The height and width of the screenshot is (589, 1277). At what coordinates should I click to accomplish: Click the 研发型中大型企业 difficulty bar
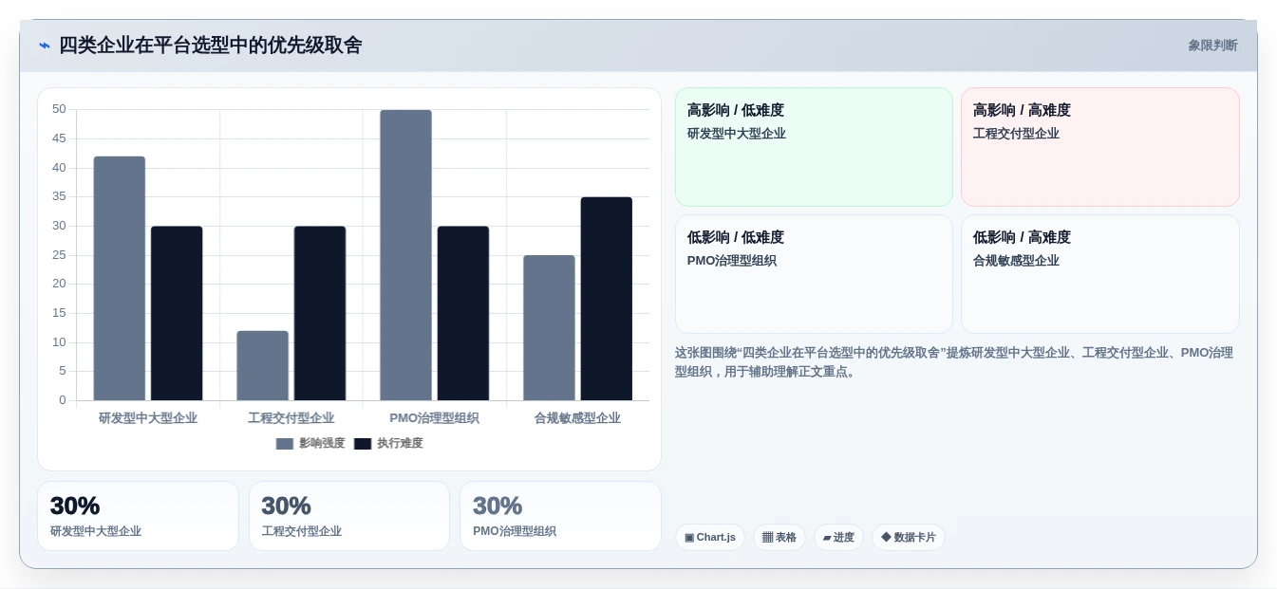click(177, 313)
